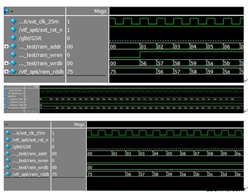248x196 pixels.
Task: Click the ext_clk_25m signal icon in top panel
Action: pos(13,21)
